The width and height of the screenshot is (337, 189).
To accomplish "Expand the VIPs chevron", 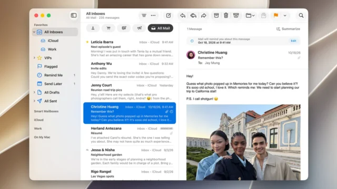I will click(34, 58).
